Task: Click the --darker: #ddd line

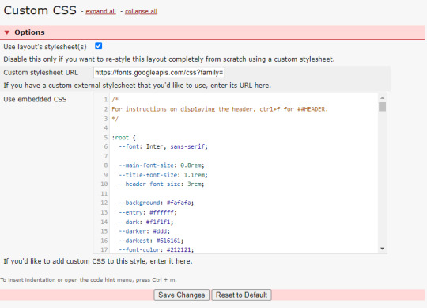Action: click(145, 231)
